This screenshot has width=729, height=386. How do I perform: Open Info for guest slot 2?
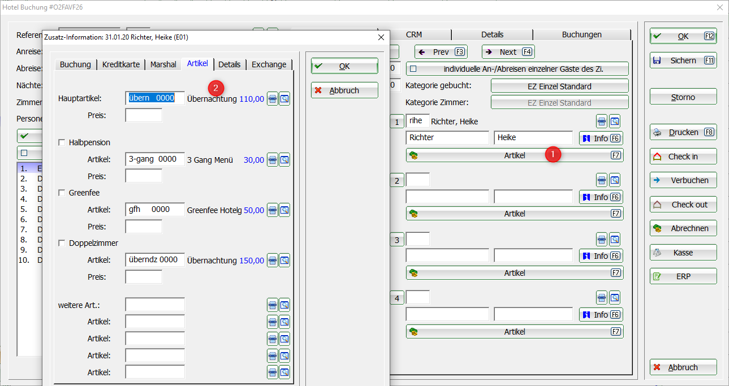point(601,197)
